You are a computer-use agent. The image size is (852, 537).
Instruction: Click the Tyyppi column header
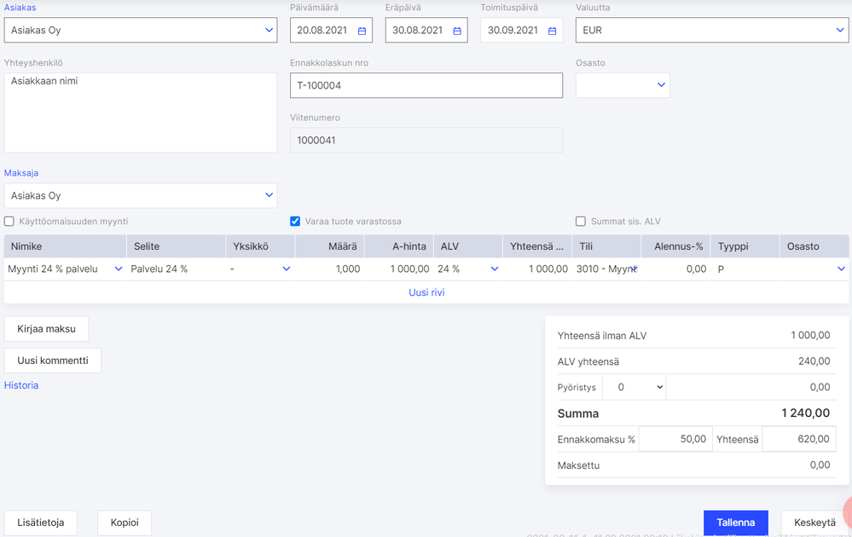(x=745, y=246)
